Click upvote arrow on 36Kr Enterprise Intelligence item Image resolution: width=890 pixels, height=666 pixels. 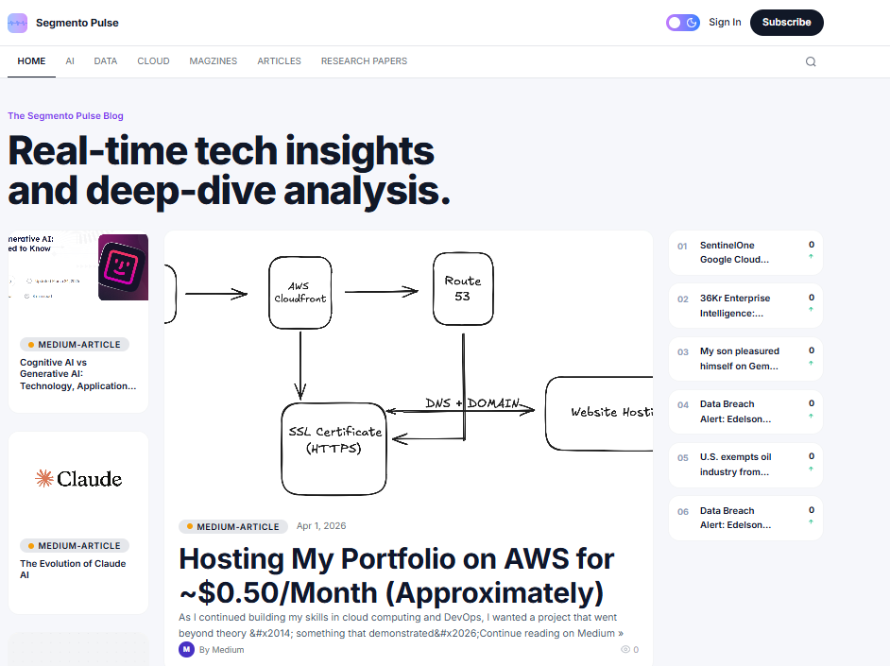click(811, 310)
